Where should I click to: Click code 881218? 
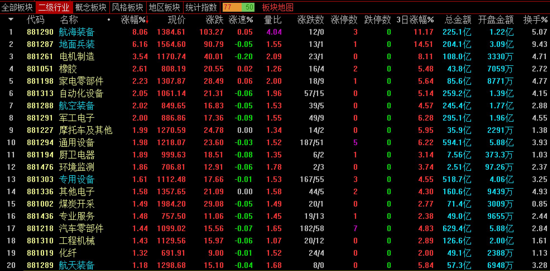[40, 228]
